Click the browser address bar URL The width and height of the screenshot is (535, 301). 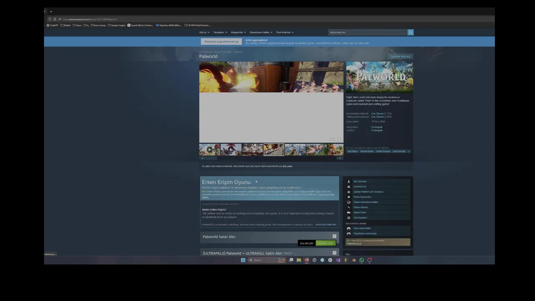point(89,19)
